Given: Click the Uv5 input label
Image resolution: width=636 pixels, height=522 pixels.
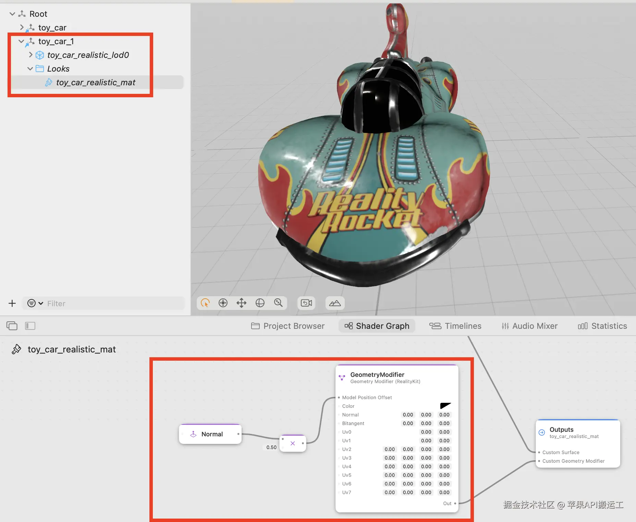Looking at the screenshot, I should tap(346, 475).
